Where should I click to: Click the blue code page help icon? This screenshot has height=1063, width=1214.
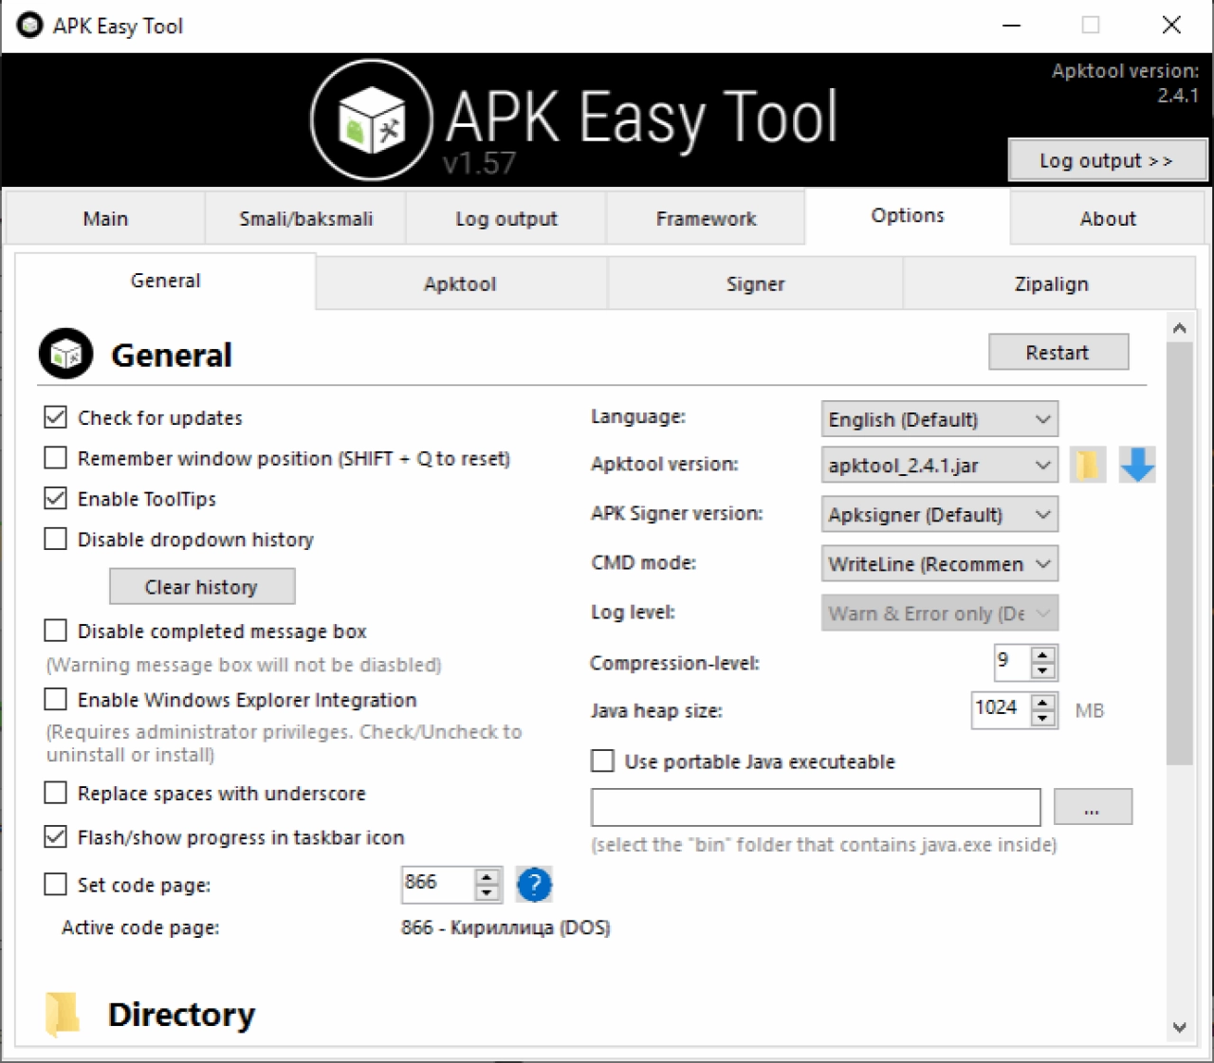click(534, 885)
